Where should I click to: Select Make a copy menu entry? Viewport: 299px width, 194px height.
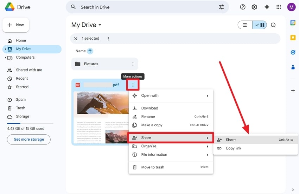pos(171,125)
